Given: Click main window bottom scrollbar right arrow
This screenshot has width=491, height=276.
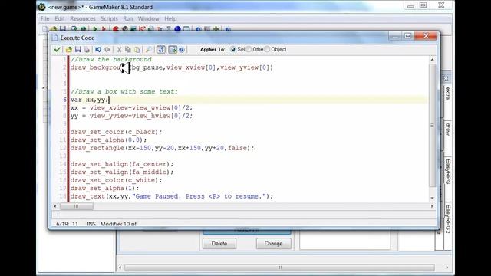Looking at the screenshot, I should click(447, 268).
